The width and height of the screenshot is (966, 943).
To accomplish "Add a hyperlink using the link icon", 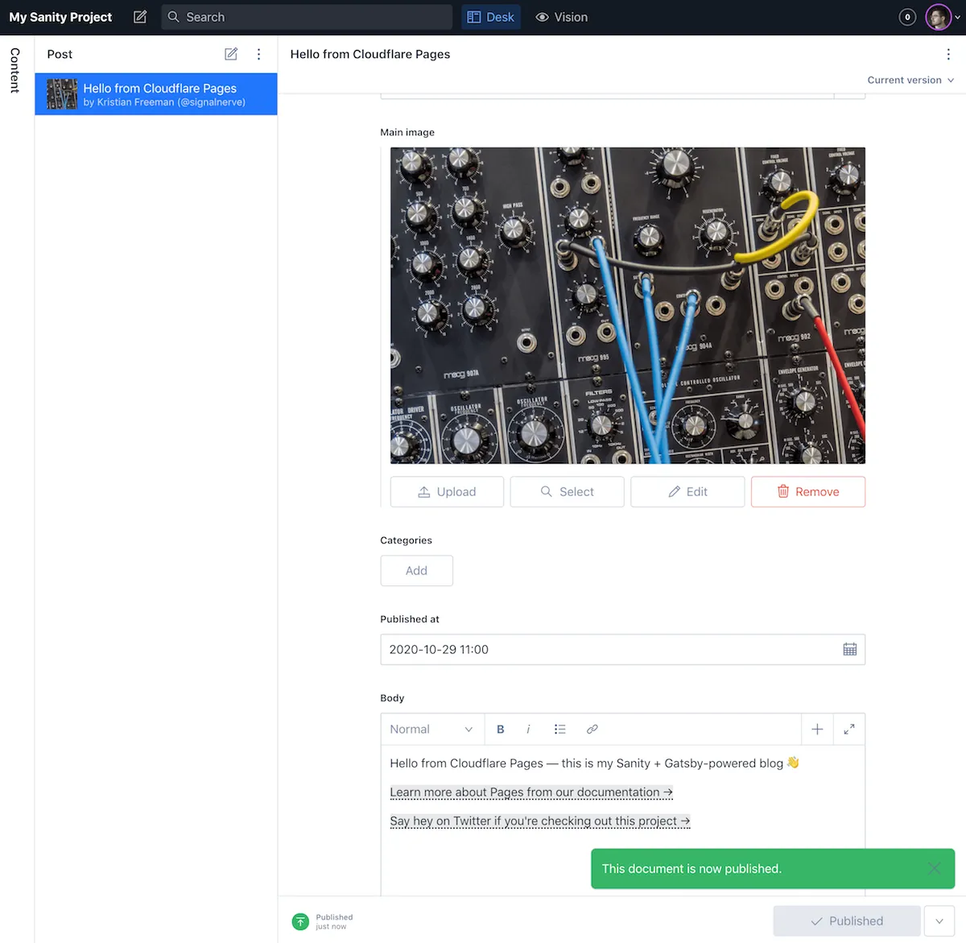I will (x=592, y=729).
